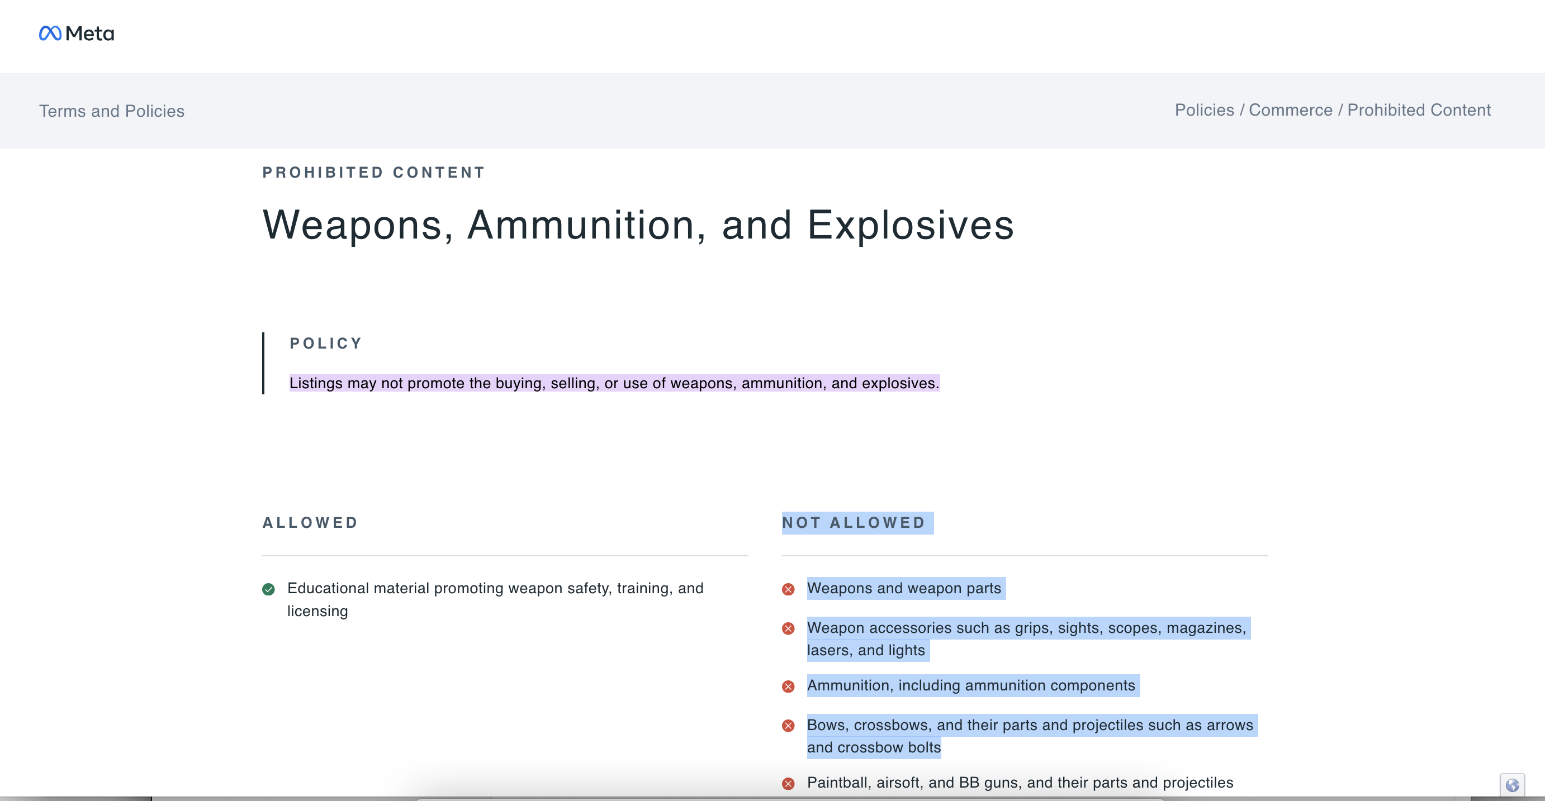This screenshot has width=1545, height=801.
Task: Open the Prohibited Content breadcrumb link
Action: (x=1419, y=109)
